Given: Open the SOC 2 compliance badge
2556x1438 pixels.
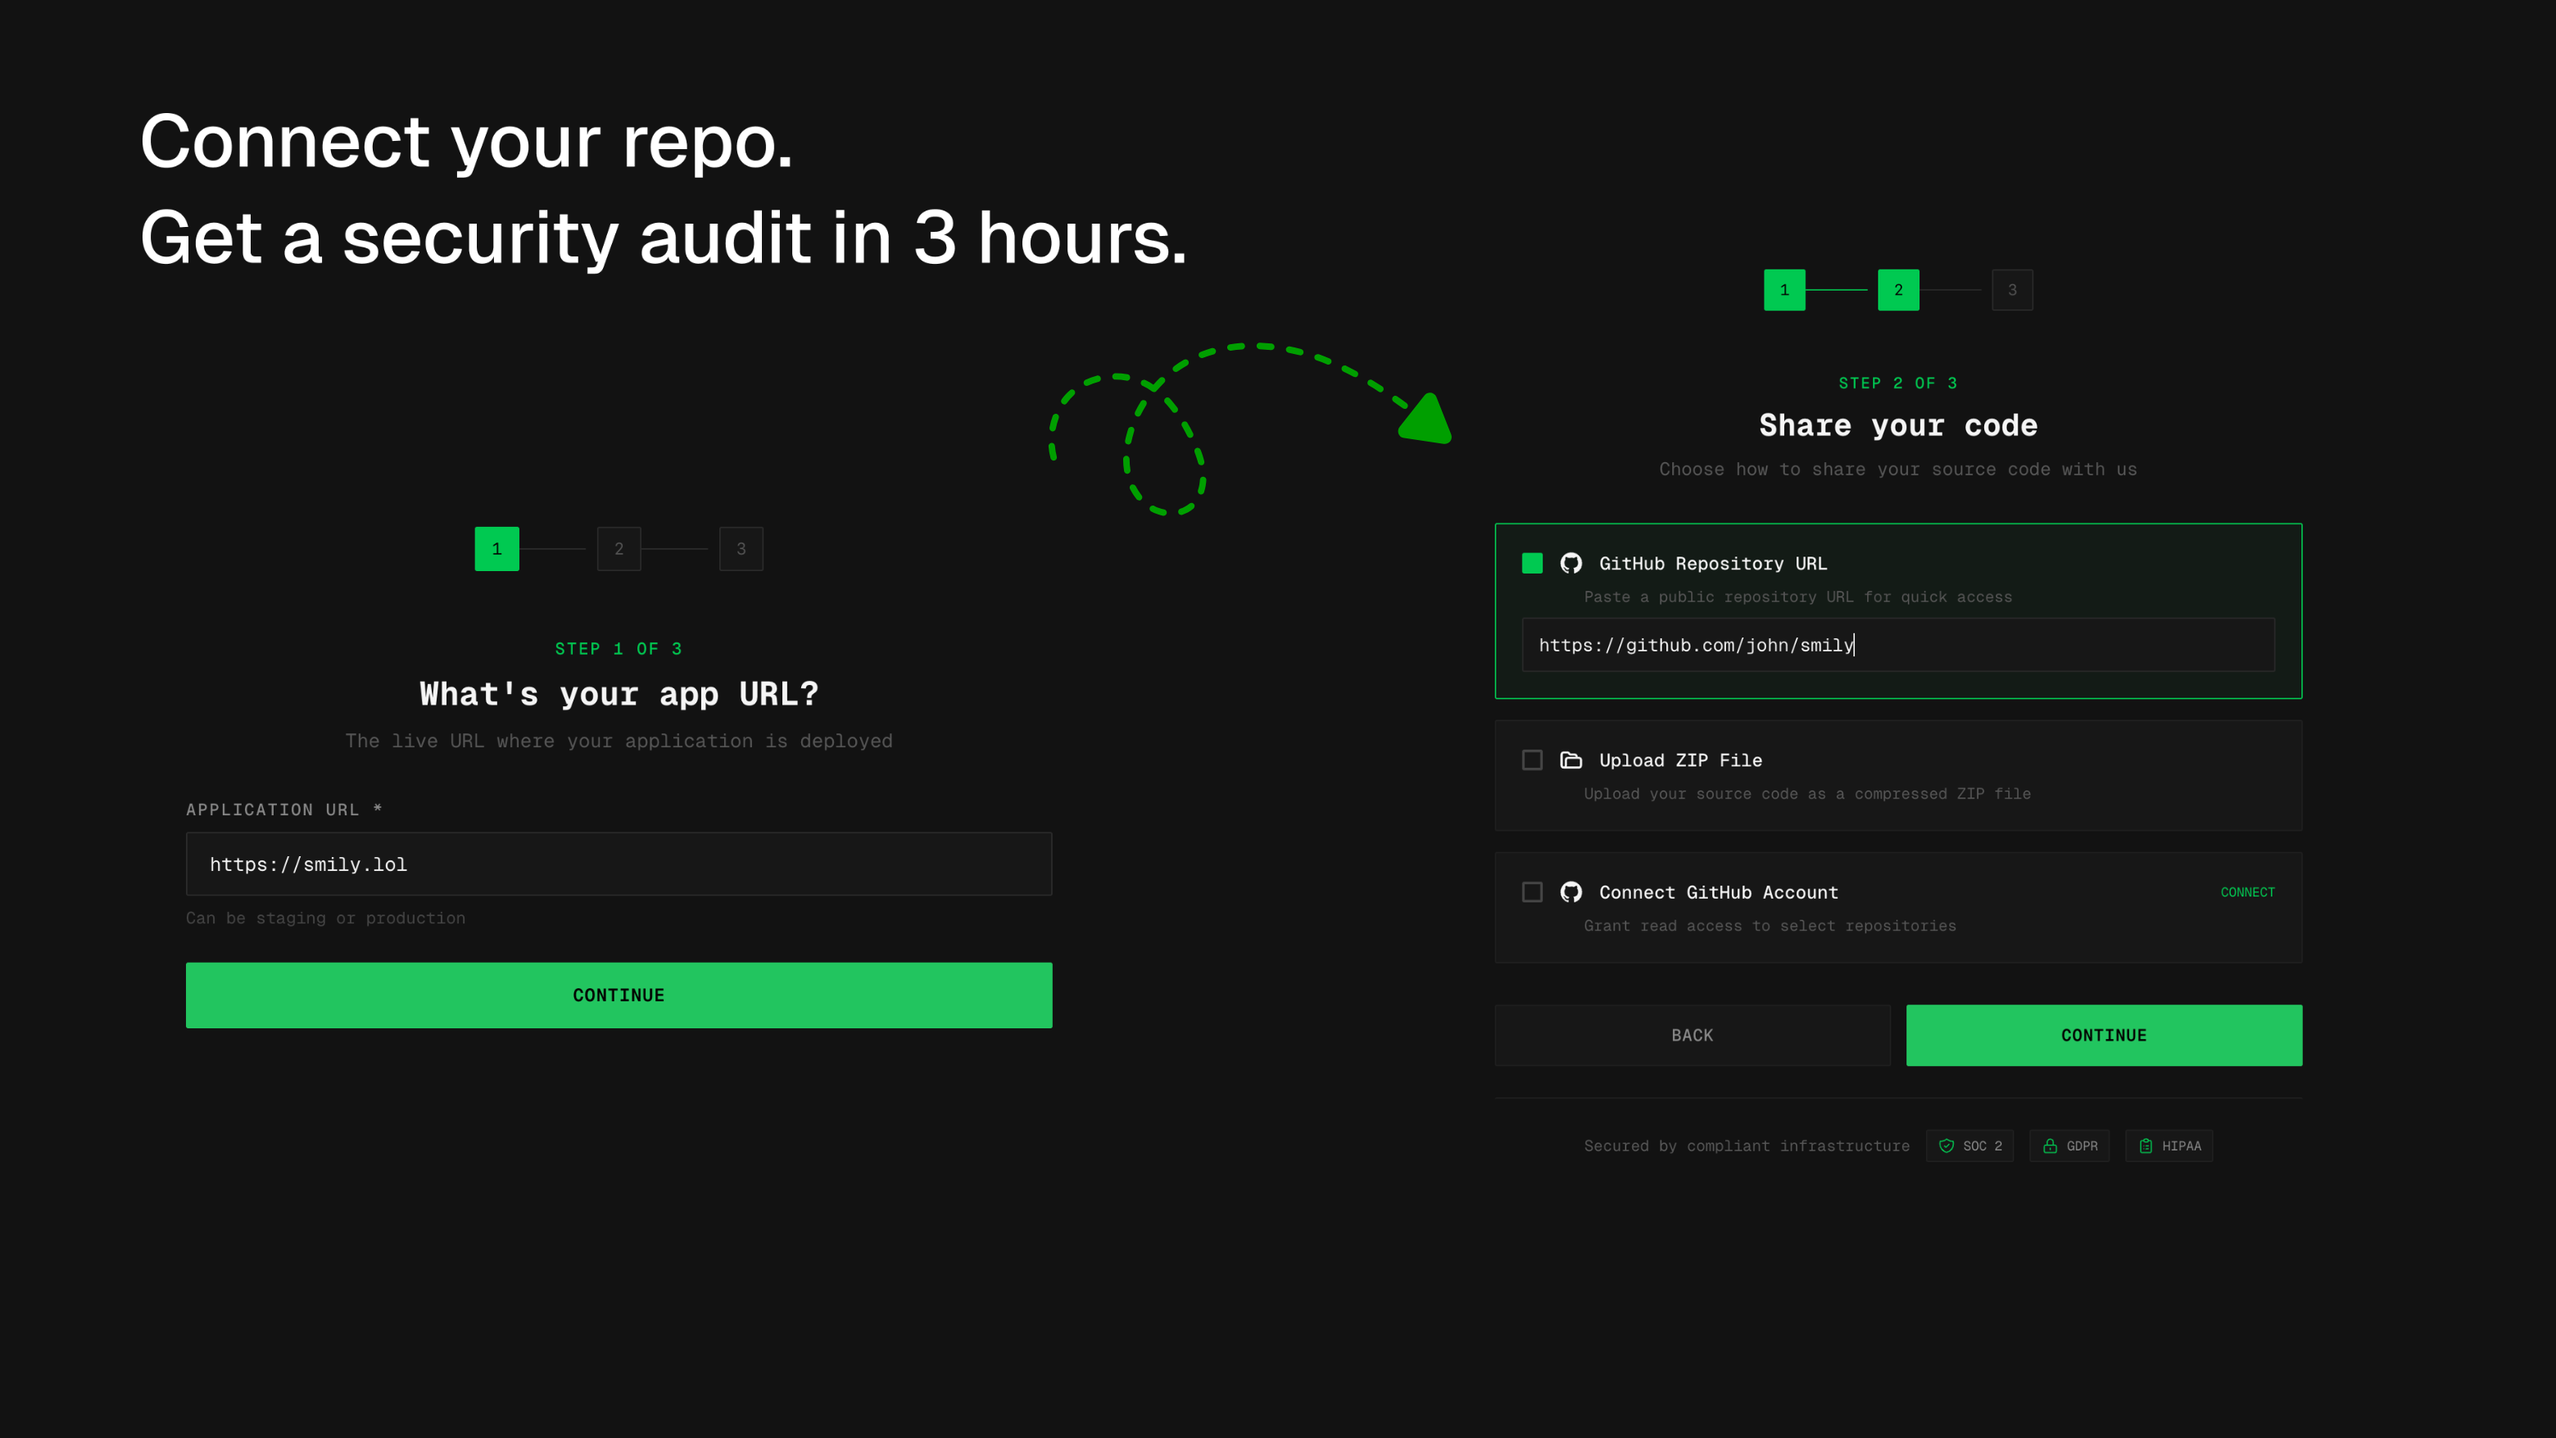Looking at the screenshot, I should 1969,1145.
